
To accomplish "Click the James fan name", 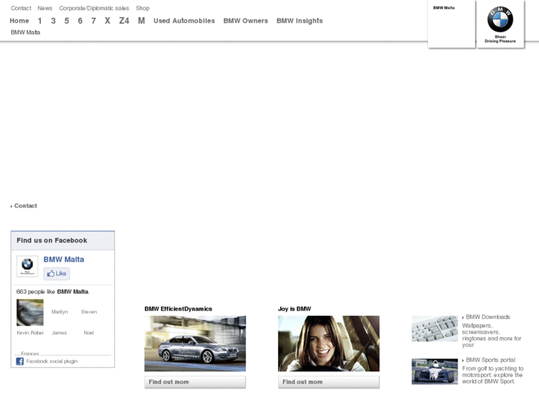I will (59, 333).
